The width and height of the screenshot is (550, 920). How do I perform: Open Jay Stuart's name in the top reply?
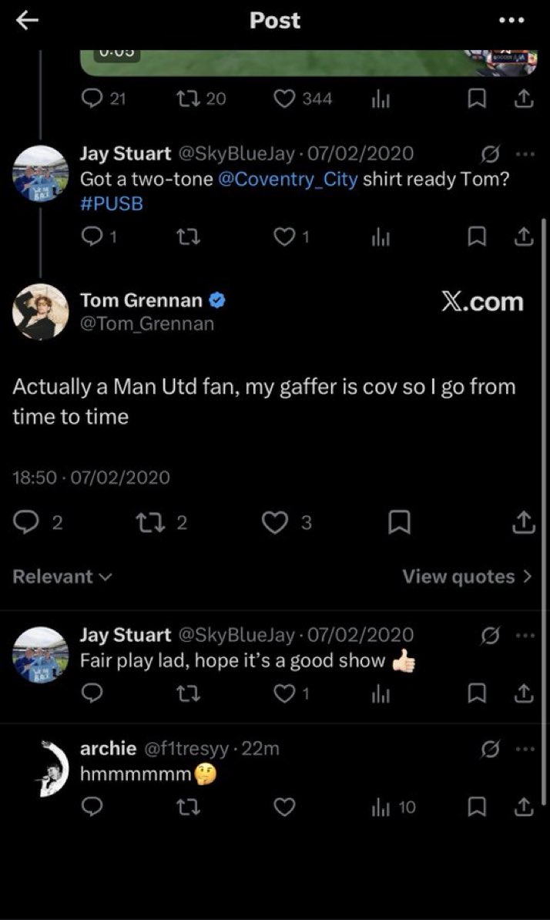(x=126, y=154)
